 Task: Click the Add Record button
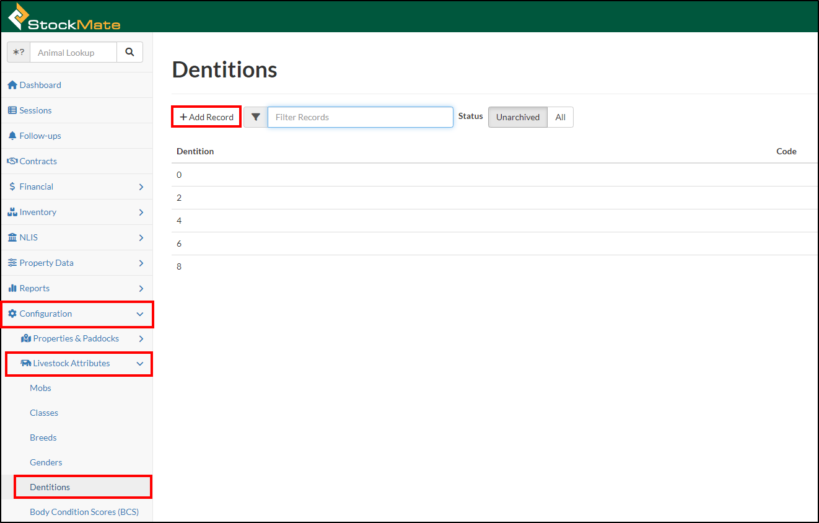[x=206, y=116]
